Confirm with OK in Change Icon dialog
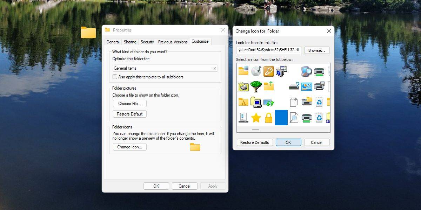 (288, 142)
